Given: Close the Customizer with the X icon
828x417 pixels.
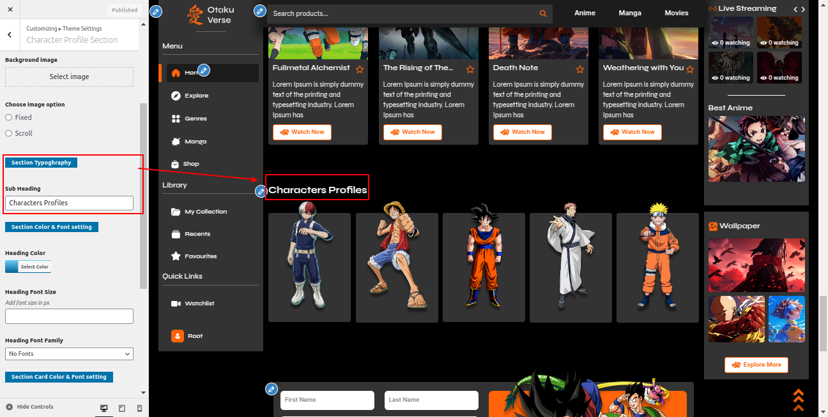Looking at the screenshot, I should click(x=10, y=10).
